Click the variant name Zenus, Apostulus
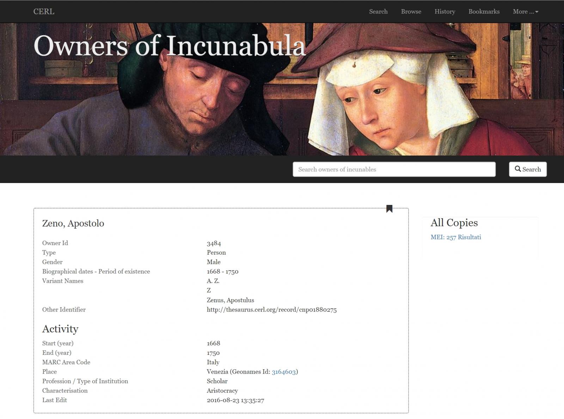This screenshot has width=564, height=419. [230, 300]
